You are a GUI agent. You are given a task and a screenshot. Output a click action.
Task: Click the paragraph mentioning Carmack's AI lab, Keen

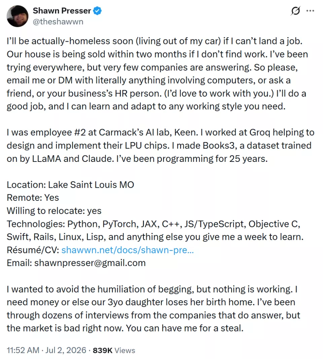coord(160,146)
